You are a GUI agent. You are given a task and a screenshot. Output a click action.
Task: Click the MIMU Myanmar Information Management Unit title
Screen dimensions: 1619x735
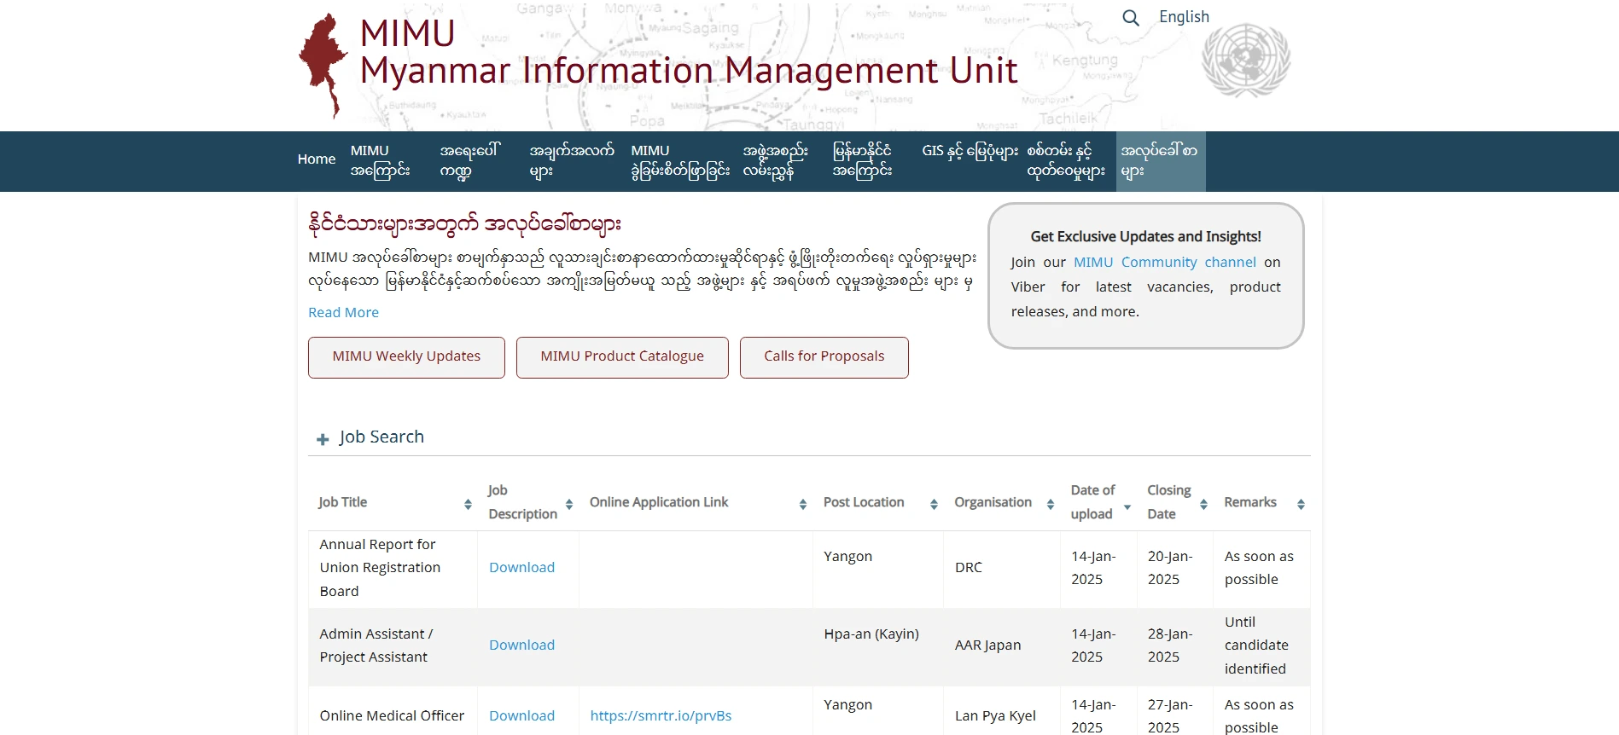[x=688, y=53]
